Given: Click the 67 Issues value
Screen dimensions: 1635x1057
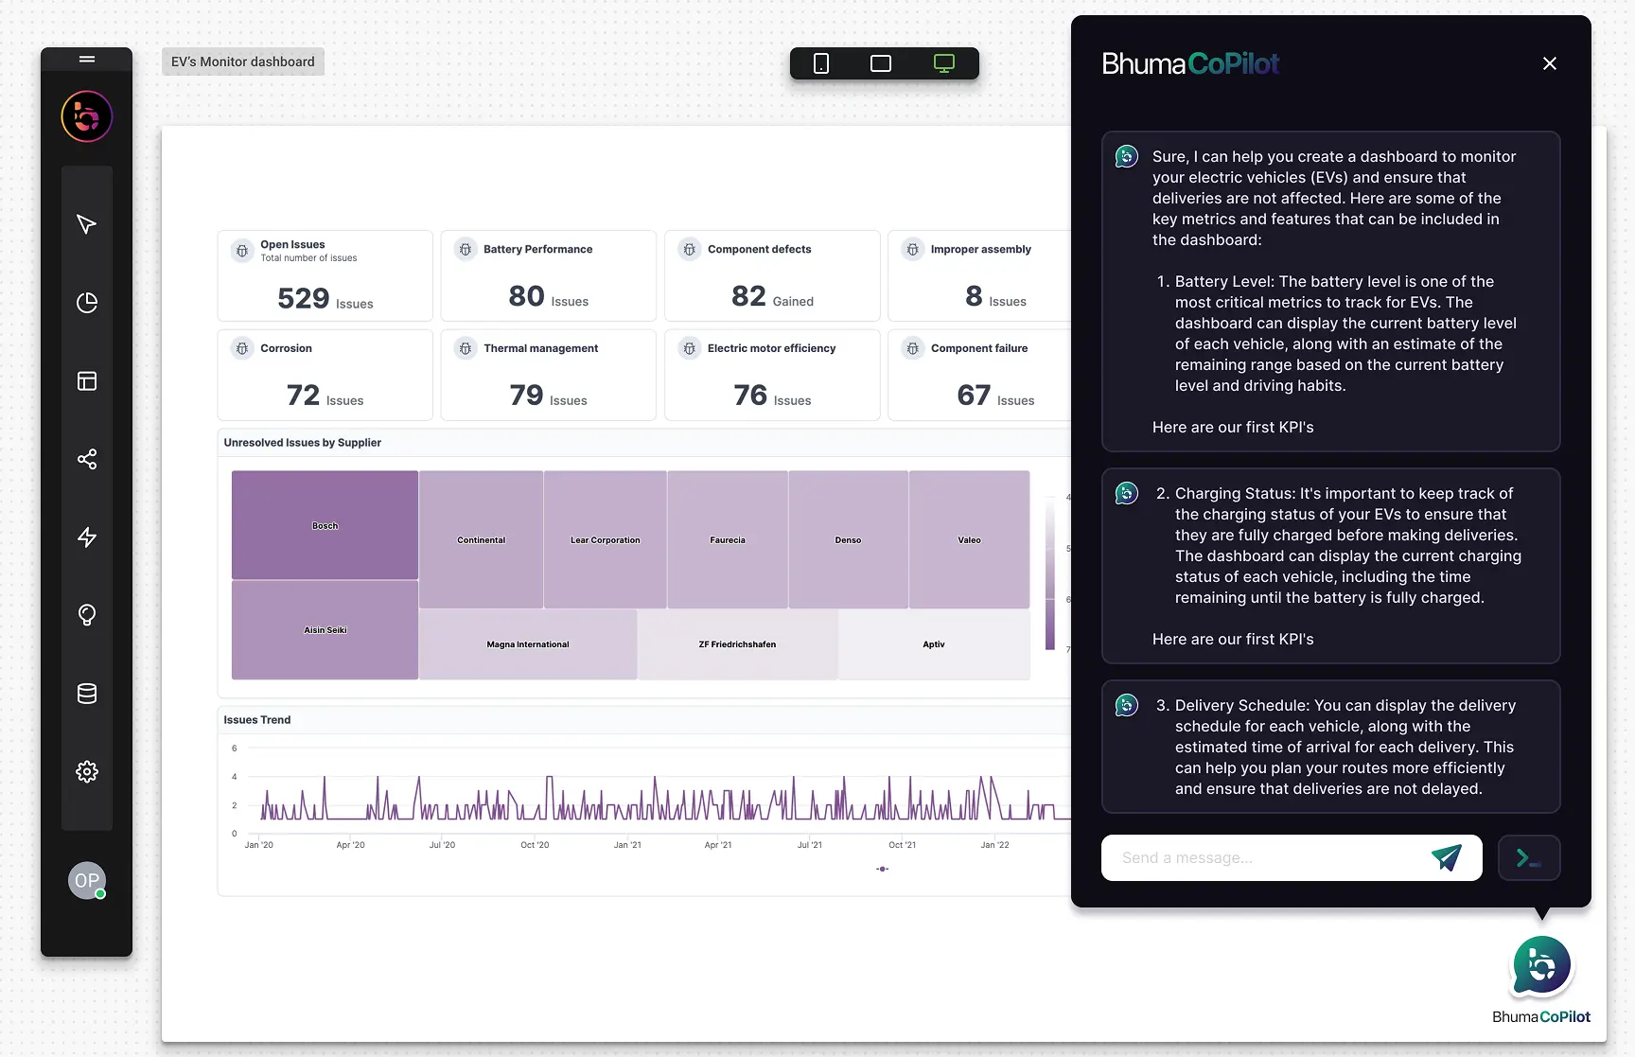Looking at the screenshot, I should pos(995,396).
